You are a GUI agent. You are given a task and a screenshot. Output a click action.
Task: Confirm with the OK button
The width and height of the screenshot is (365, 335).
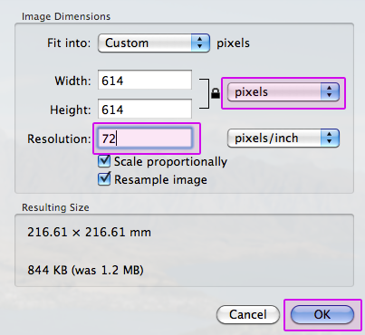pyautogui.click(x=322, y=314)
